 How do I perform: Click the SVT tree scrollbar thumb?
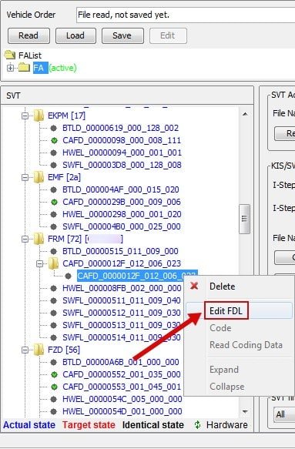pos(244,219)
